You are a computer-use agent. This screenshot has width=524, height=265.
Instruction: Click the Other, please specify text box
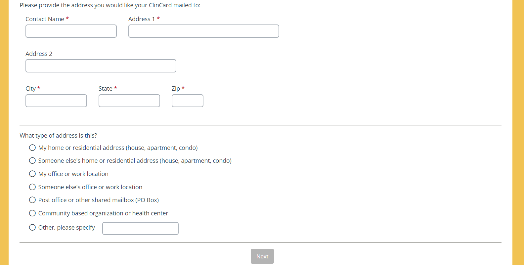tap(140, 228)
